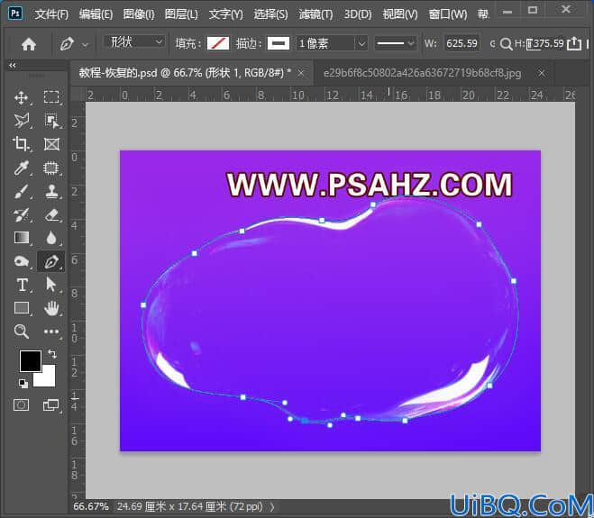The image size is (594, 518).
Task: Select the Frame tool
Action: point(51,144)
